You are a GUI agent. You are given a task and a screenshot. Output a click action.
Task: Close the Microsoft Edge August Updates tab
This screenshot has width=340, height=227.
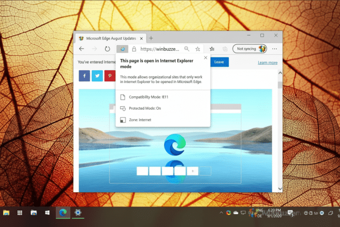[142, 38]
